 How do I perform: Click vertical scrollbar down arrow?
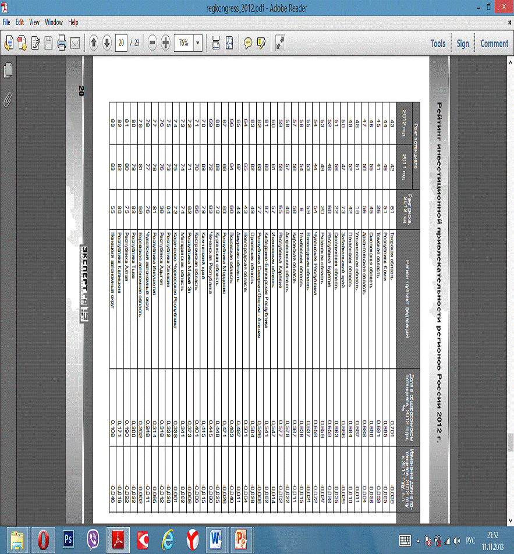[510, 520]
